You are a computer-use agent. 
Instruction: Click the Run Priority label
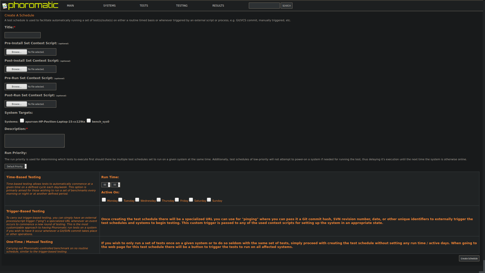[x=16, y=153]
